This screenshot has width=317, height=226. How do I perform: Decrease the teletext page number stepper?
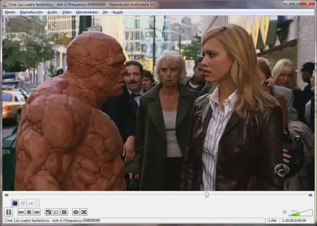(36, 205)
